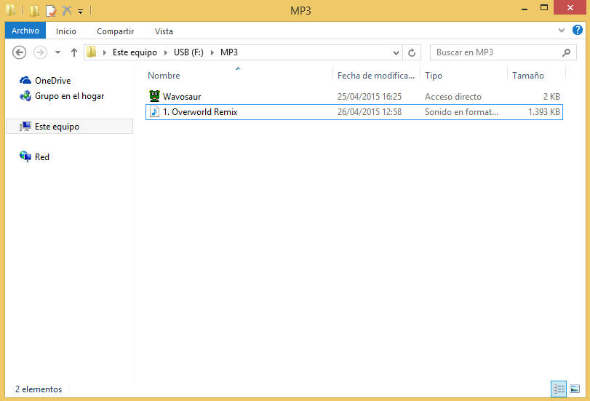Switch to large thumbnails view in status bar
The height and width of the screenshot is (401, 590).
(575, 389)
